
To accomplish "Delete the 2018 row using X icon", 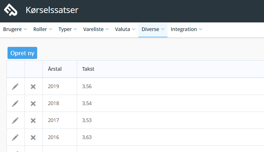I will [33, 104].
